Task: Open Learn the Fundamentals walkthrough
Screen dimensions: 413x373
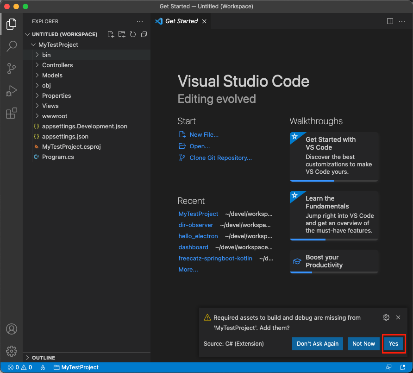Action: coord(334,215)
